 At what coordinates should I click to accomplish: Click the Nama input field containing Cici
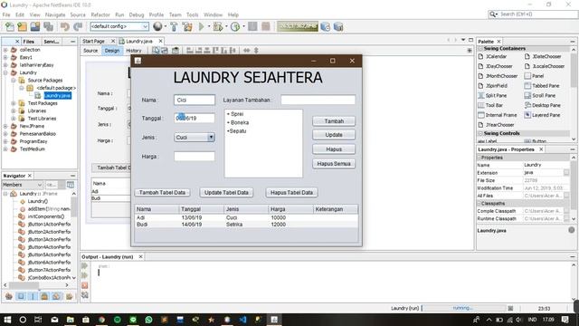click(195, 100)
